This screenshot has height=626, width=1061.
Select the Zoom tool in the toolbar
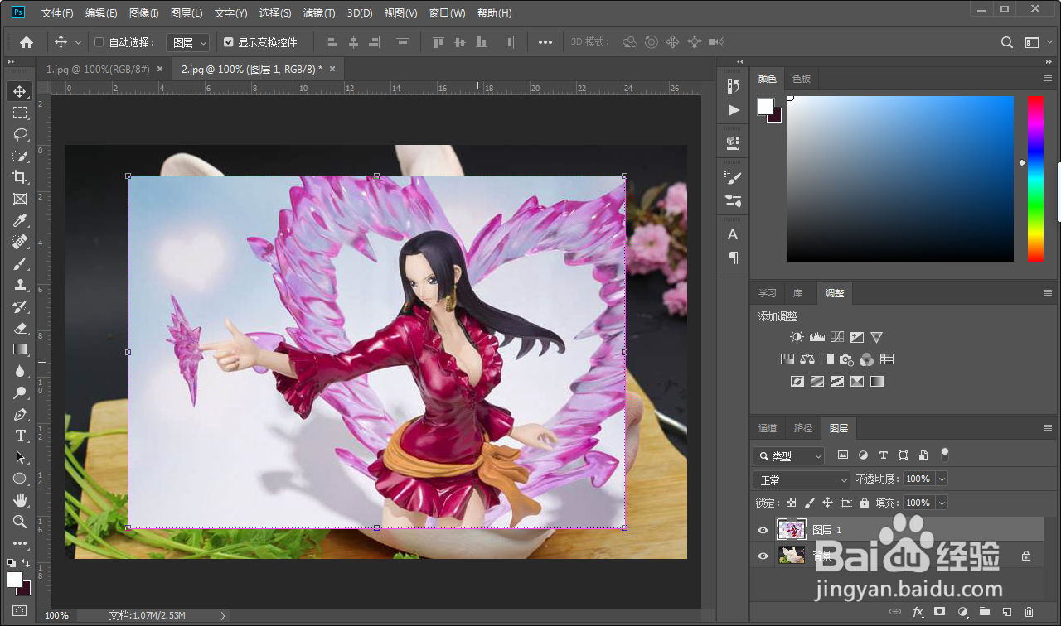pyautogui.click(x=20, y=522)
